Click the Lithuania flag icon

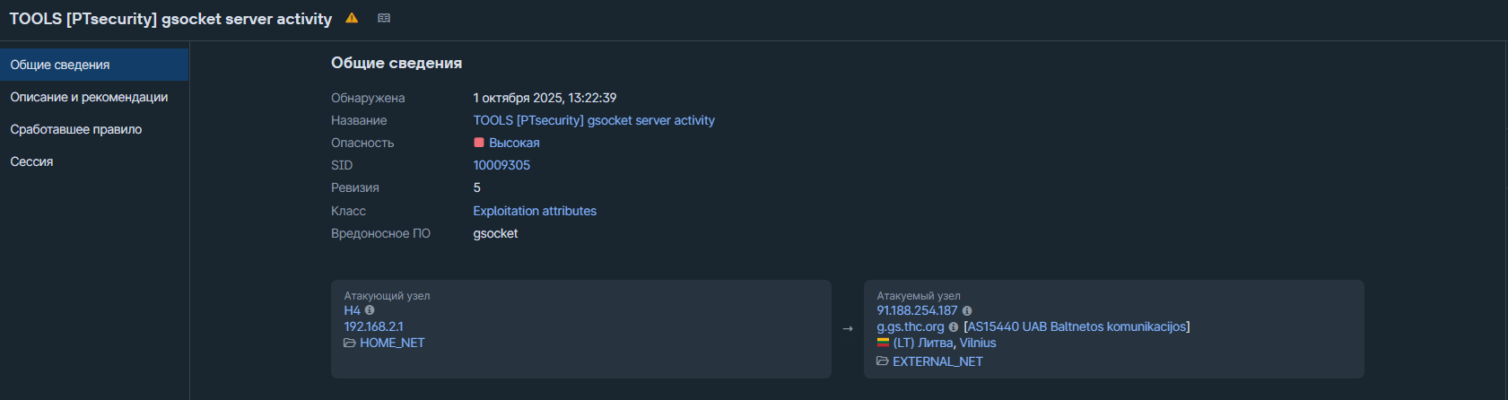coord(883,343)
